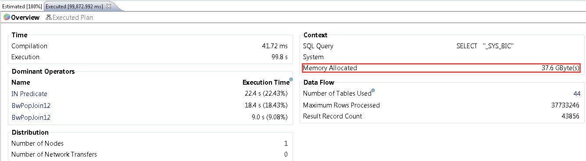
Task: Open the first BwPopJoin12 operator link
Action: [31, 105]
